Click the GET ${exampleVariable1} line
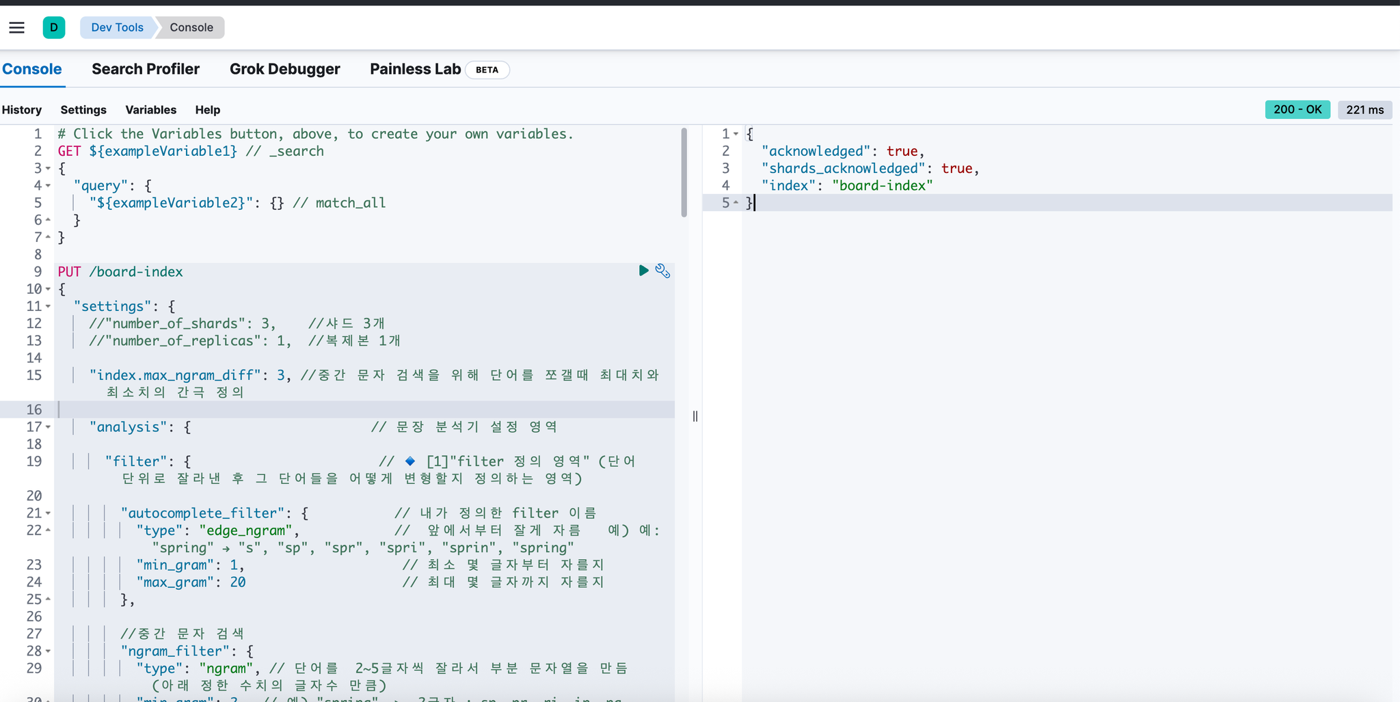The image size is (1400, 702). point(191,151)
